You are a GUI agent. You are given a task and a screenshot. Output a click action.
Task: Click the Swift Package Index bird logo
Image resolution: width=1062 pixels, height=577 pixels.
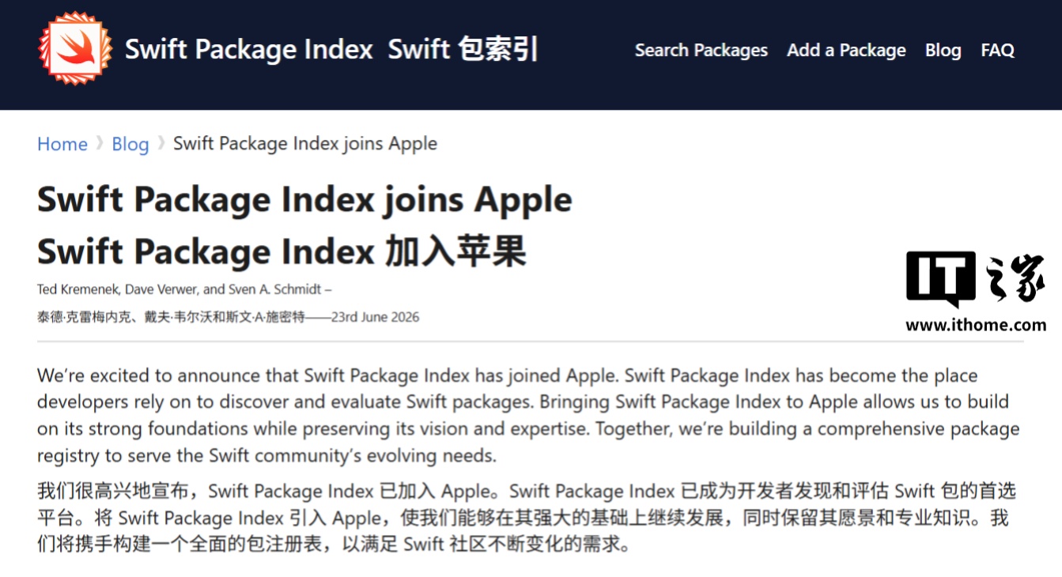pyautogui.click(x=76, y=49)
